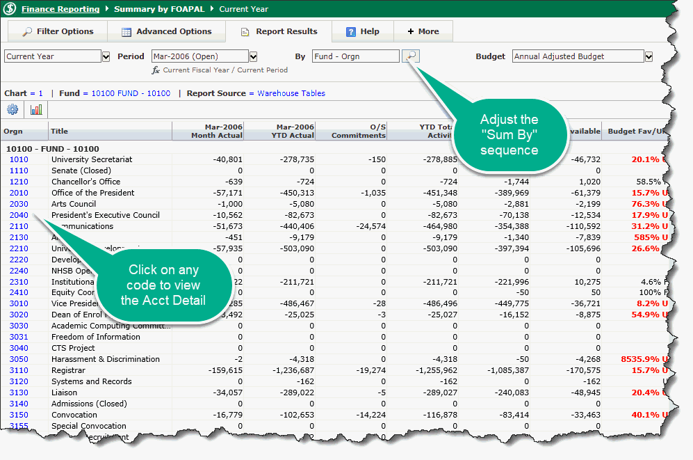Click the Title column header
The width and height of the screenshot is (693, 460).
(60, 131)
